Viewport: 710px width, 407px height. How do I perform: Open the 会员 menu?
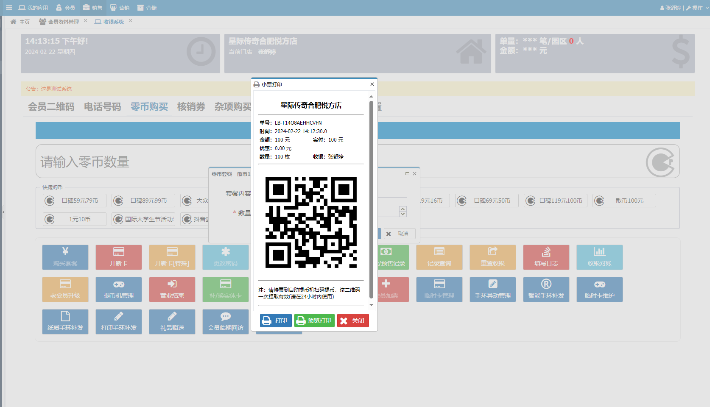(x=66, y=8)
